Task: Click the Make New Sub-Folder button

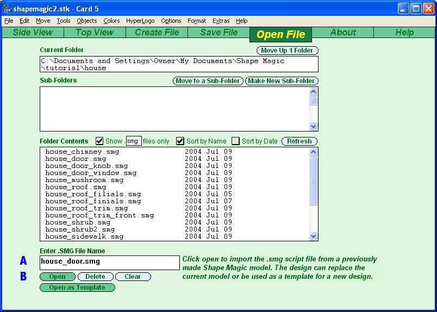Action: pyautogui.click(x=282, y=81)
